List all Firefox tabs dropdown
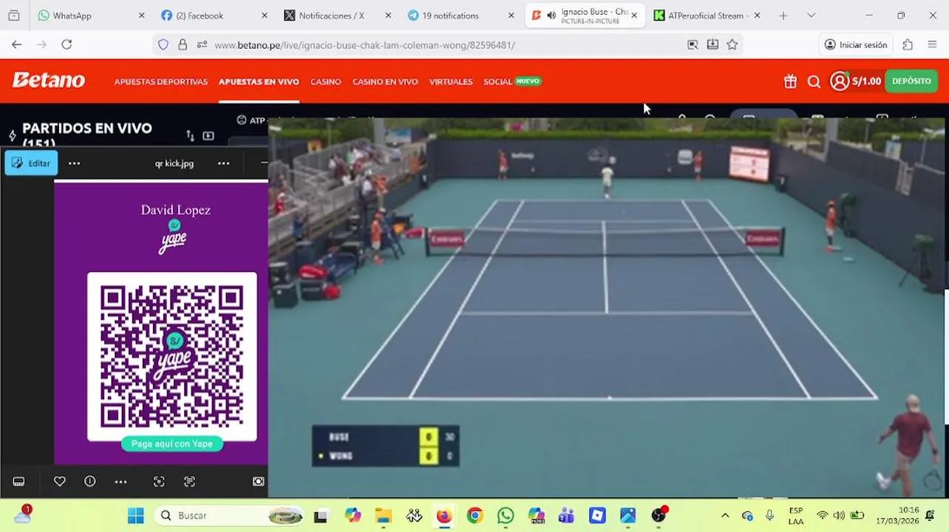The height and width of the screenshot is (532, 949). click(x=811, y=15)
